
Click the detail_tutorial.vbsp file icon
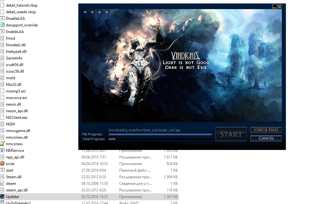click(2, 5)
